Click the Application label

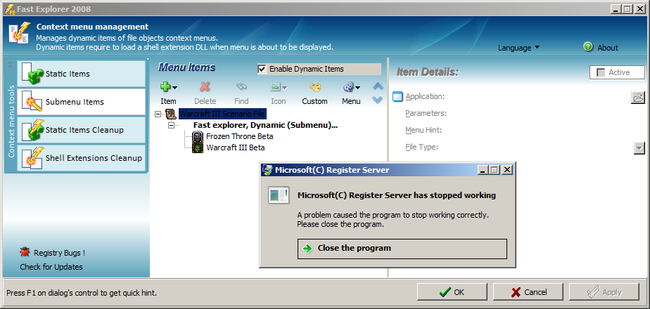(425, 96)
